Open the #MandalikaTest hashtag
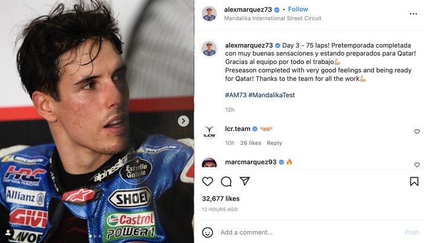 pos(271,95)
